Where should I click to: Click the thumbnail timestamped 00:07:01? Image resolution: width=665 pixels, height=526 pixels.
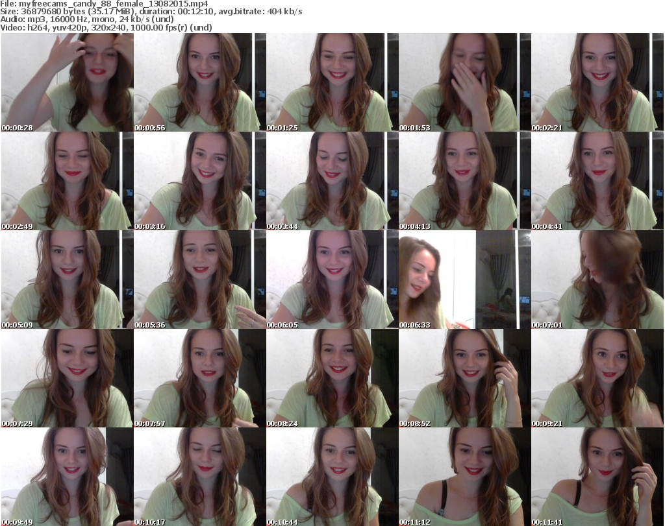(597, 280)
